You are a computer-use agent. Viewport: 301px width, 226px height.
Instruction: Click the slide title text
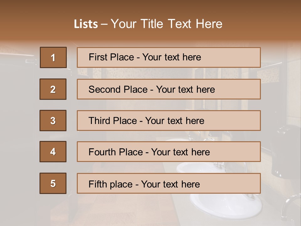[148, 24]
